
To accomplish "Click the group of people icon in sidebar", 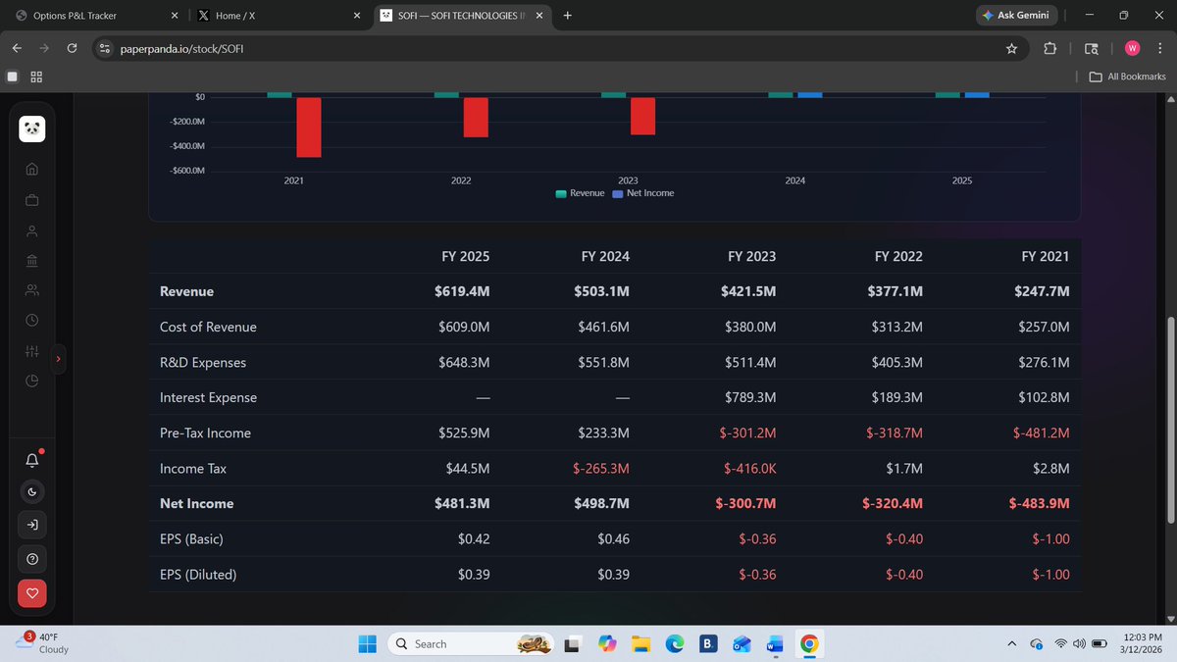I will (32, 290).
